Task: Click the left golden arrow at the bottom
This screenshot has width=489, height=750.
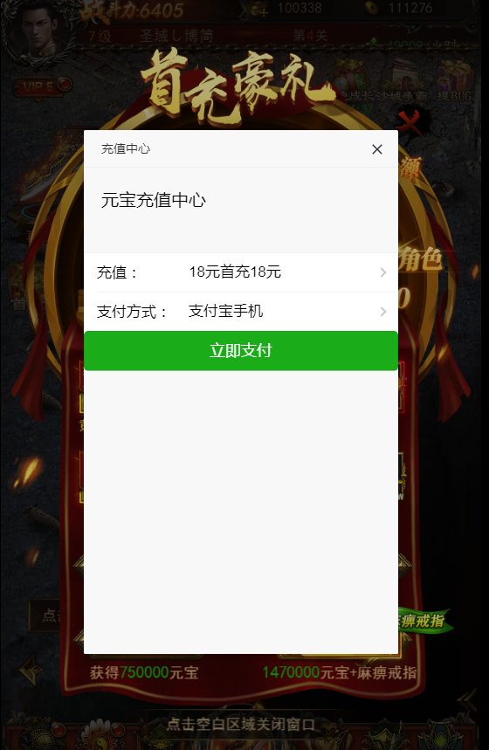Action: tap(31, 670)
